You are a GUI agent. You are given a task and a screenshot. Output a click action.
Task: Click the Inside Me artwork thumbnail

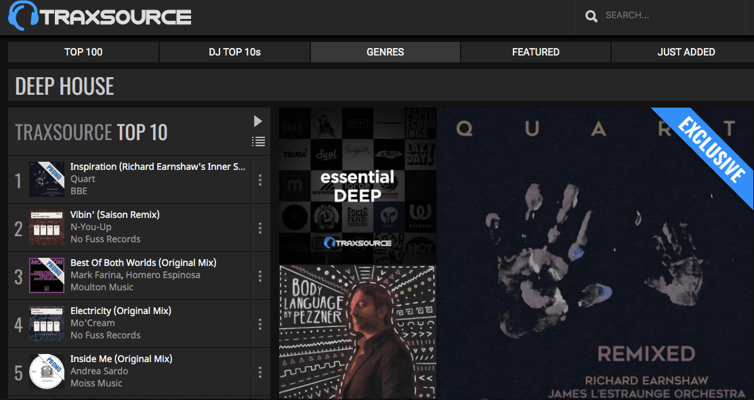pyautogui.click(x=47, y=371)
